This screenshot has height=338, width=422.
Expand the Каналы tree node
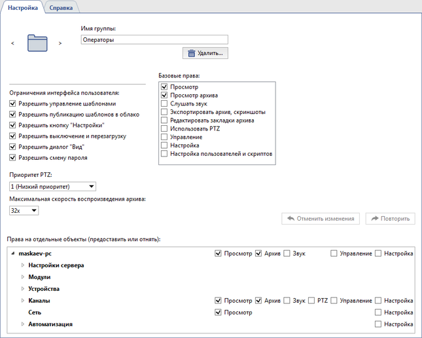point(23,301)
